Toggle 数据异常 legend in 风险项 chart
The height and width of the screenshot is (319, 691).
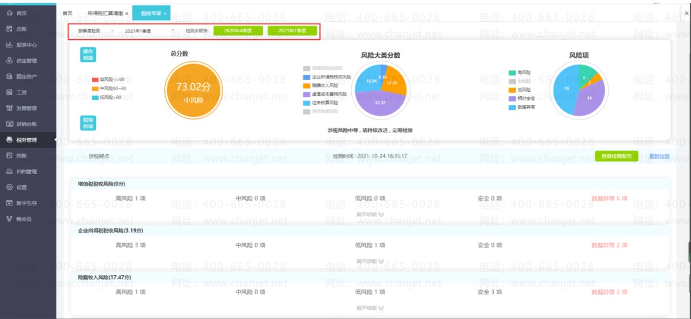pos(522,107)
